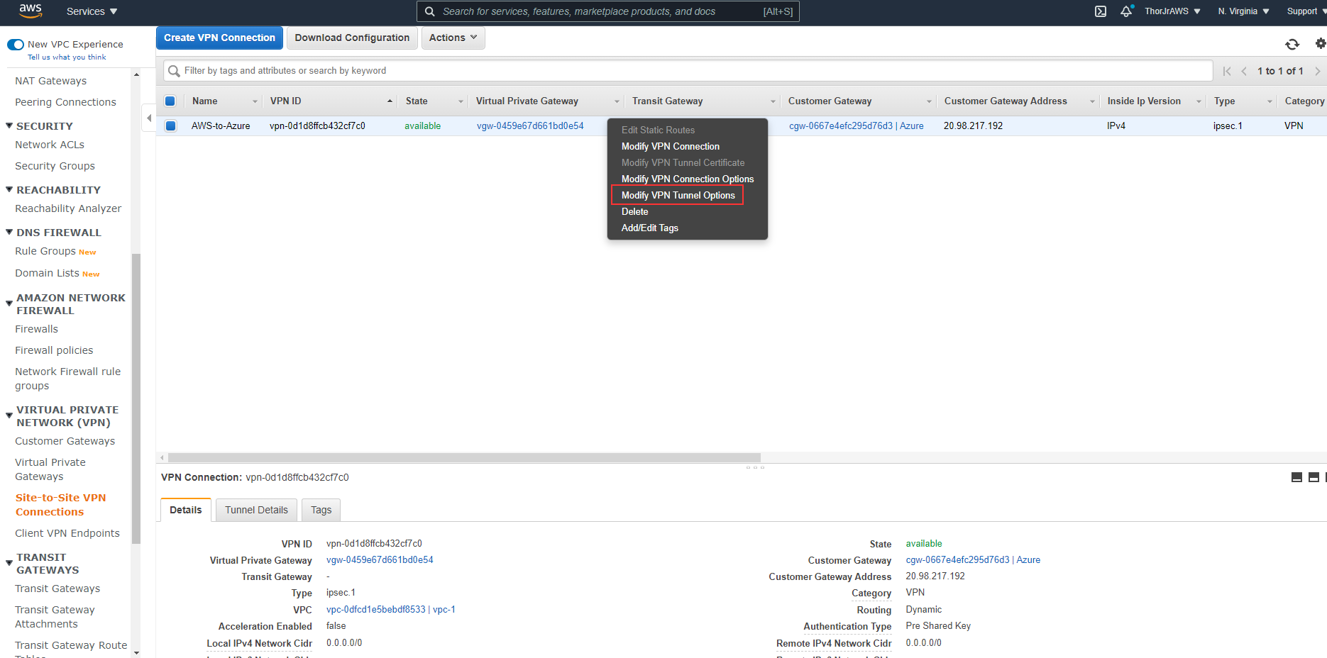The width and height of the screenshot is (1327, 658).
Task: Open Security Groups in sidebar
Action: tap(55, 166)
